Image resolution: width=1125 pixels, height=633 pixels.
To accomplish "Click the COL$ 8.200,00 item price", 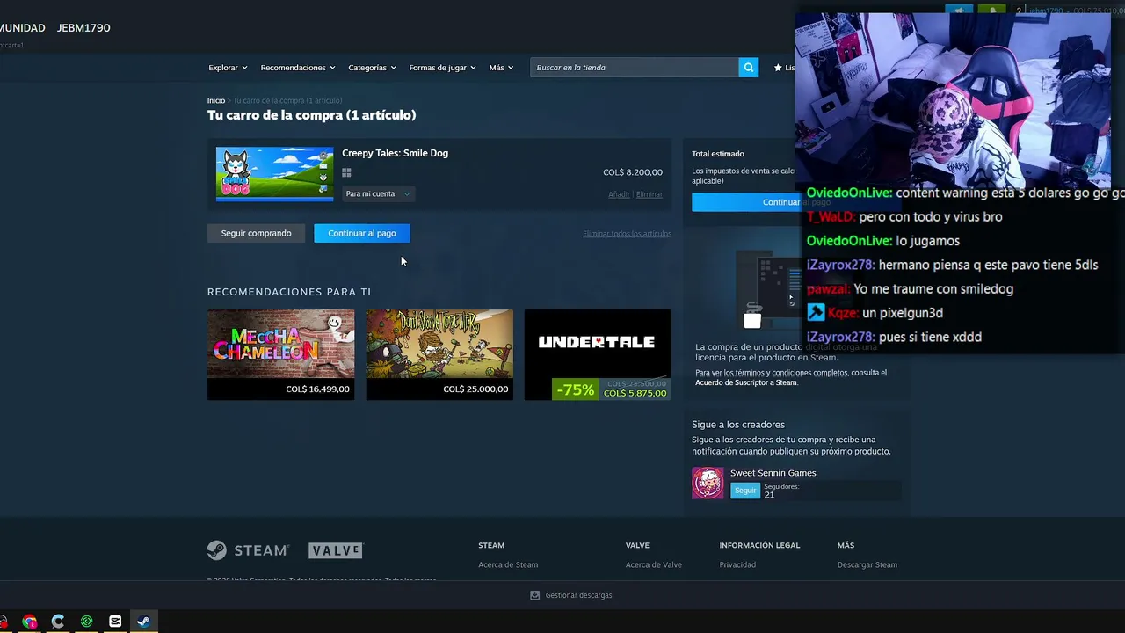I will click(x=633, y=172).
